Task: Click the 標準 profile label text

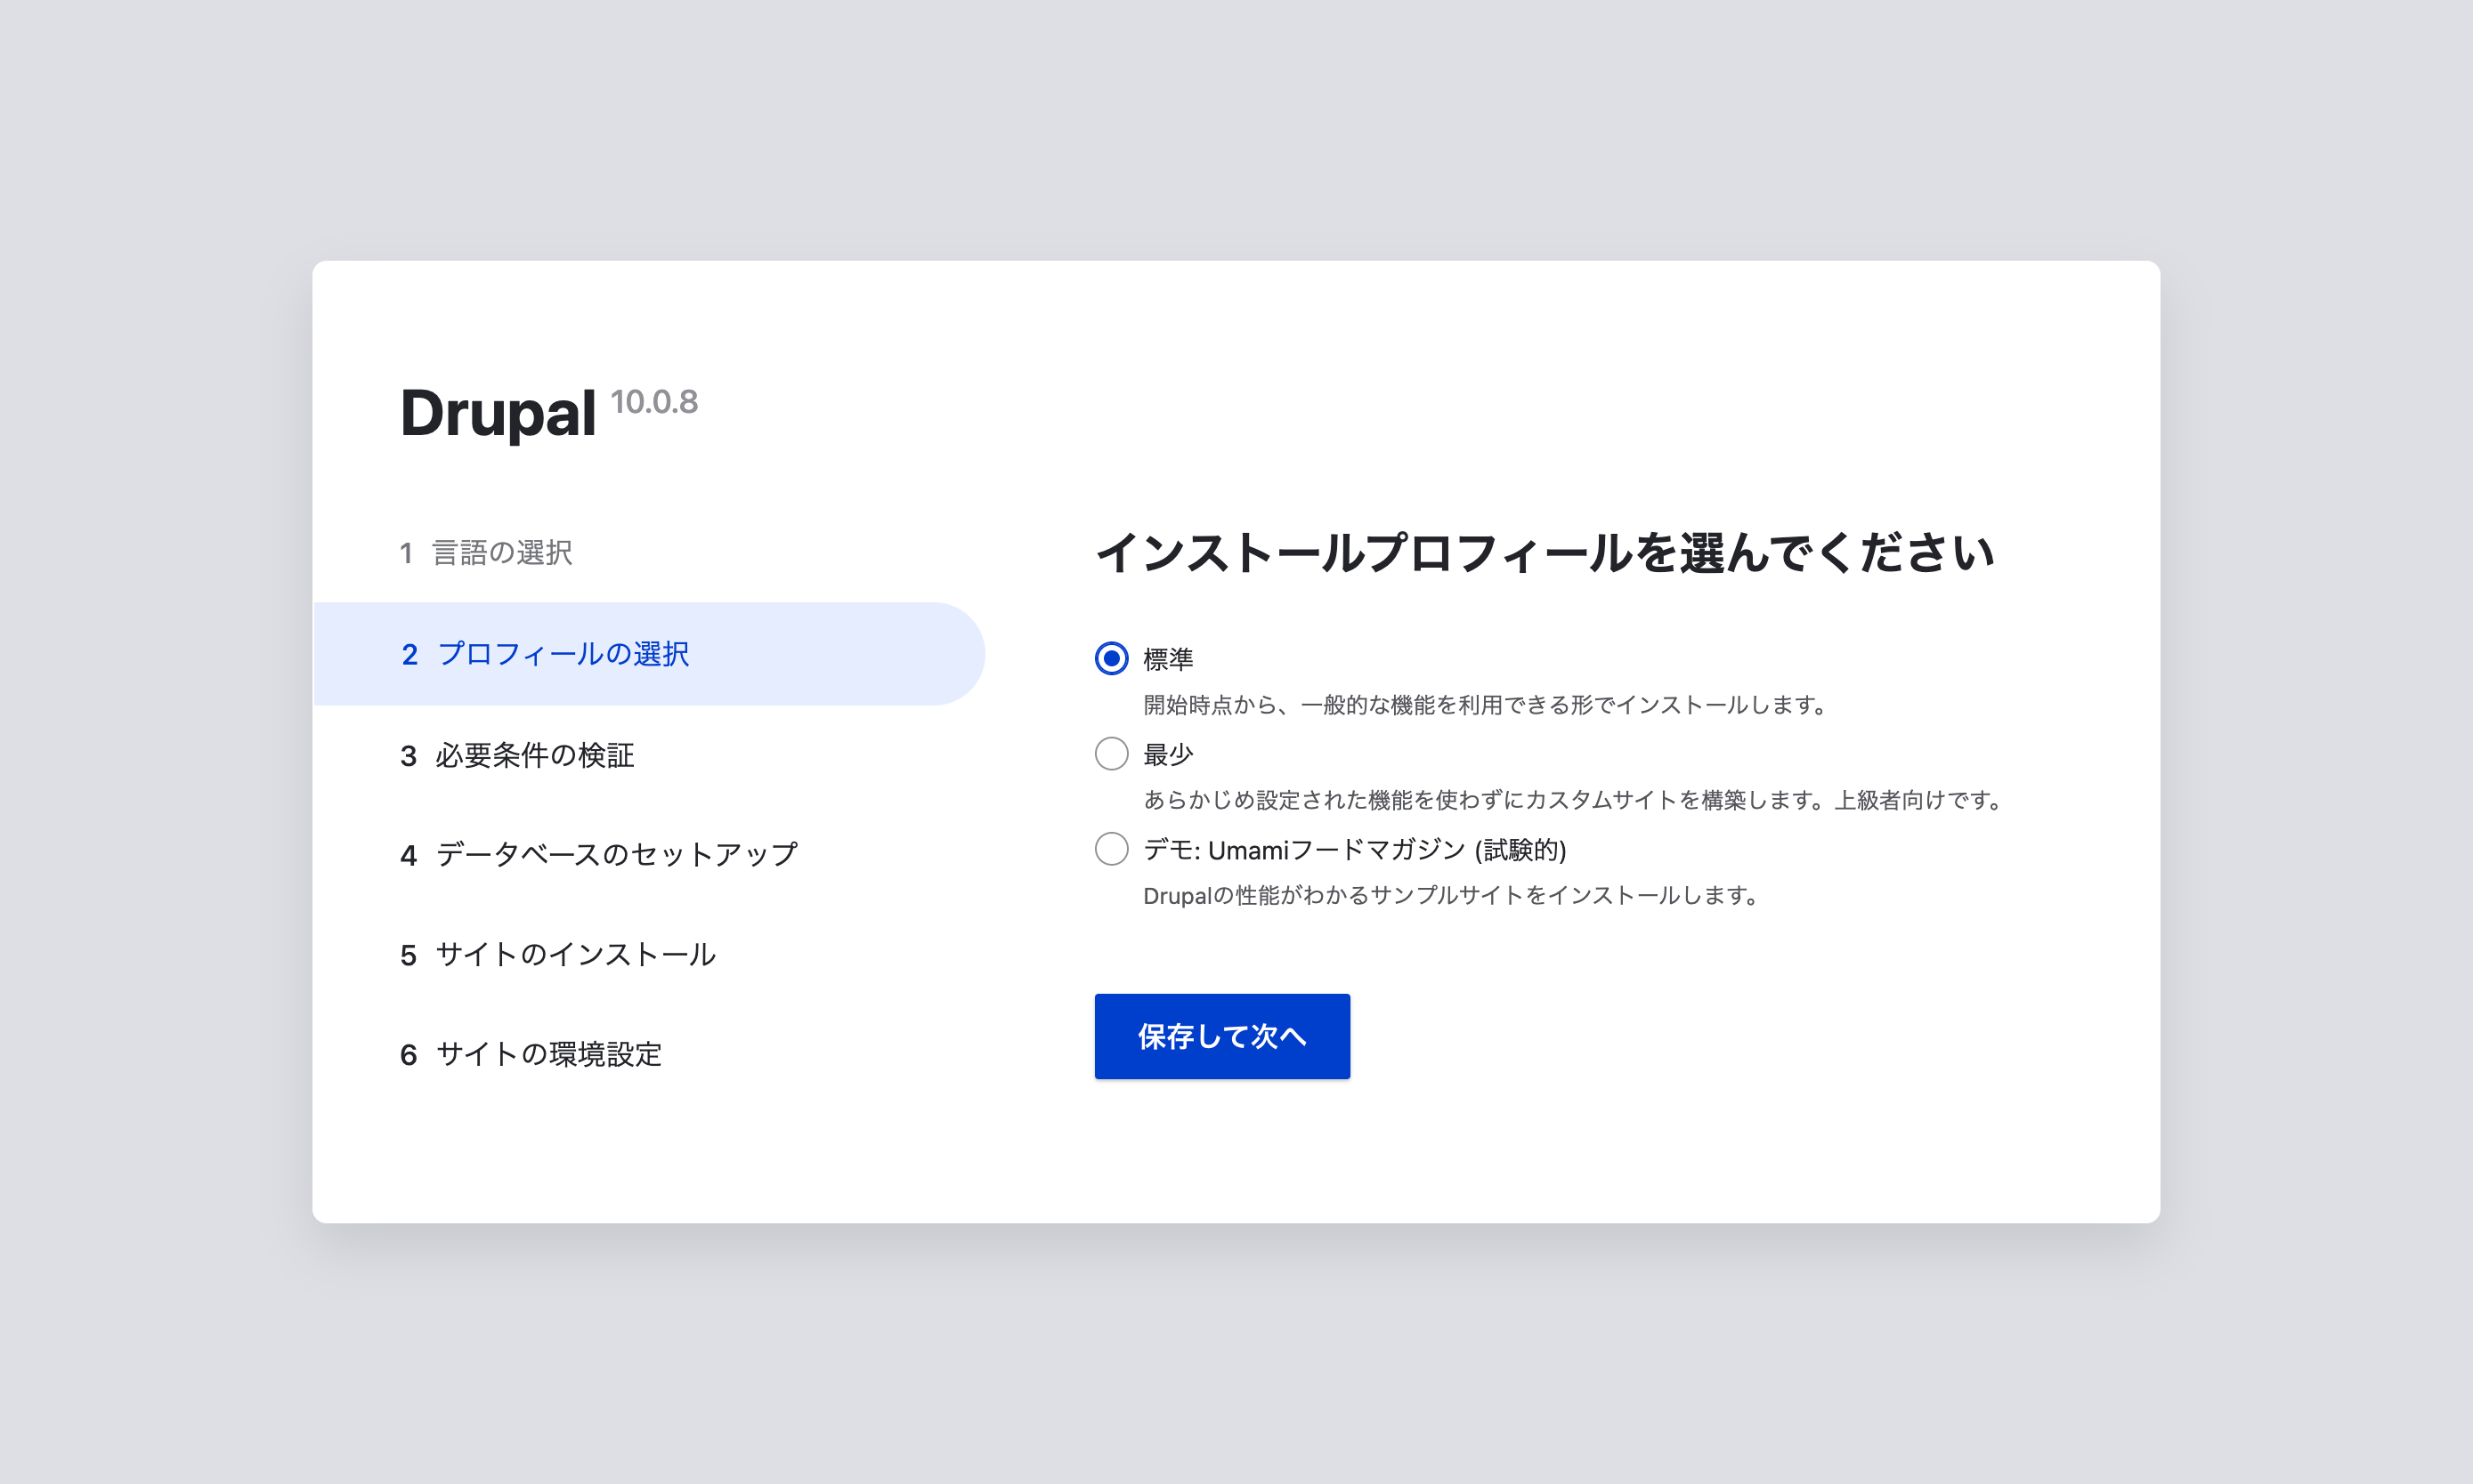Action: [1169, 659]
